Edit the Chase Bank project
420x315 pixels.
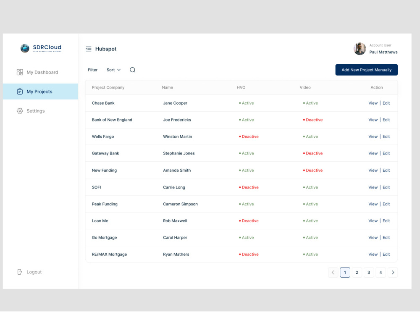[386, 103]
